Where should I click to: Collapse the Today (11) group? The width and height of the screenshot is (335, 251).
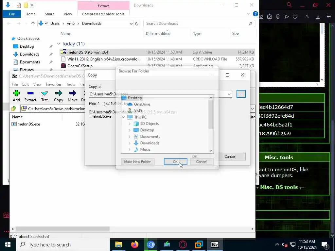[x=59, y=44]
